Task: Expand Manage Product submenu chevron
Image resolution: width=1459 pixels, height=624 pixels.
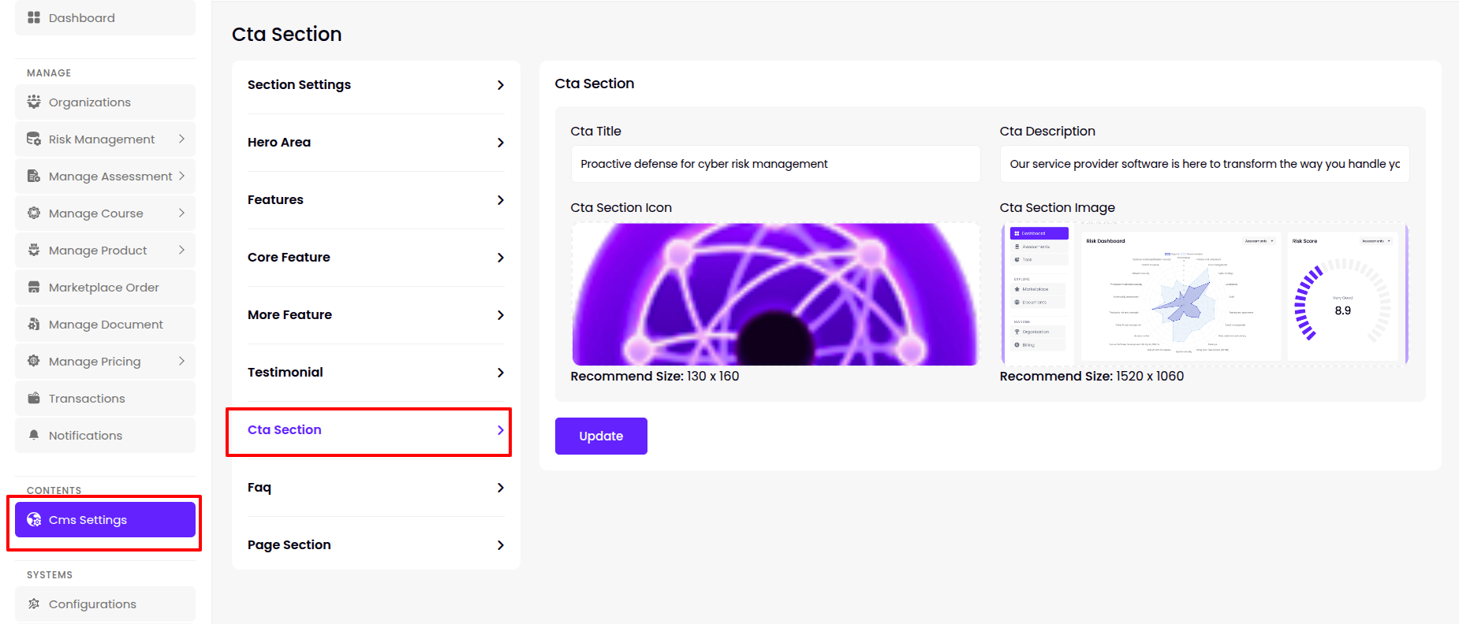Action: (x=181, y=250)
